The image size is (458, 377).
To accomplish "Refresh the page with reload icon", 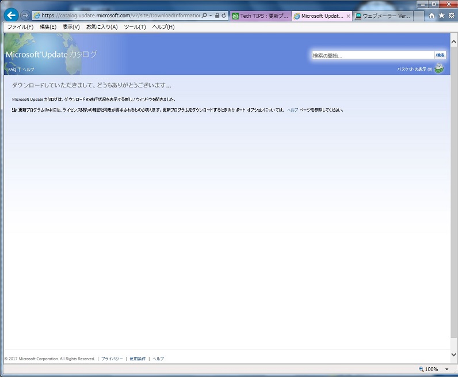I will (224, 16).
